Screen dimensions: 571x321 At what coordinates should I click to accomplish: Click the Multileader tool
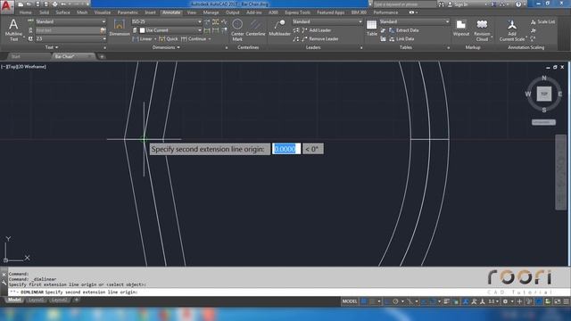tap(279, 28)
